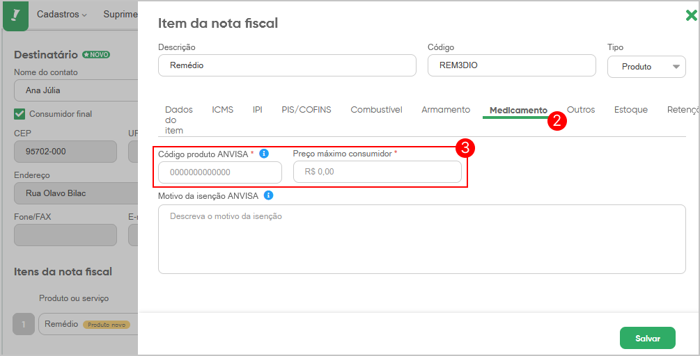Click info icon beside Código produto ANVISA
The image size is (700, 356).
coord(264,153)
